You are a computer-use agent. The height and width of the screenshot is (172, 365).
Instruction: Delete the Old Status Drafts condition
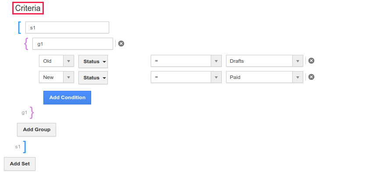coord(311,61)
